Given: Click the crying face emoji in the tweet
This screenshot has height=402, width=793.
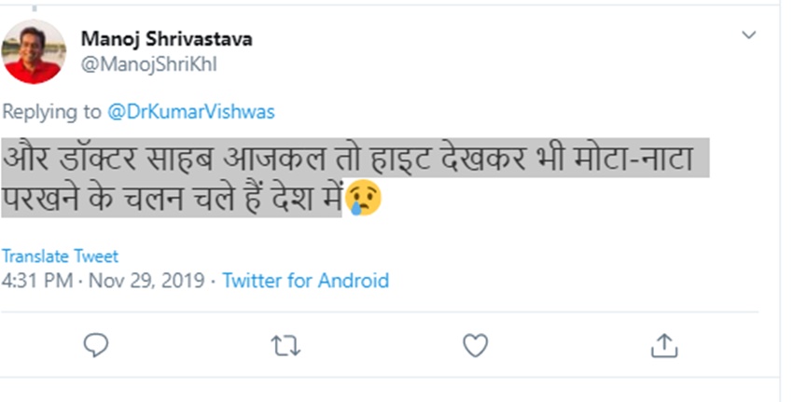Looking at the screenshot, I should point(364,198).
